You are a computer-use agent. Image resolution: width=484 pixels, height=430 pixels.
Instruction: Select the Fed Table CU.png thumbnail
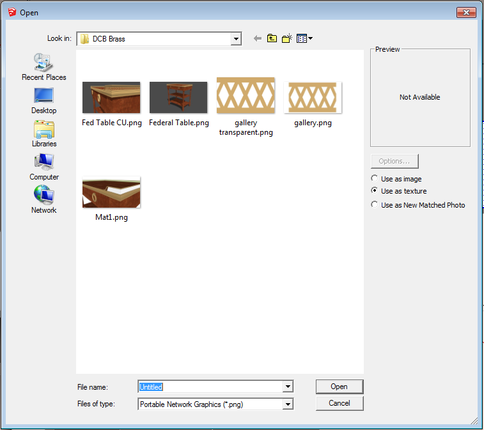point(111,97)
